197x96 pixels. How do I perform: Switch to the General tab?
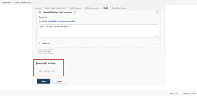[x=38, y=8]
